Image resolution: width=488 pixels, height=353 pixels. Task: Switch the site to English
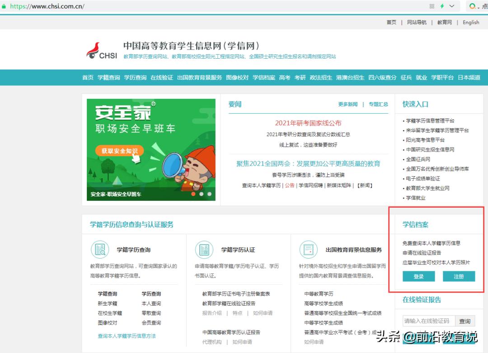(471, 22)
